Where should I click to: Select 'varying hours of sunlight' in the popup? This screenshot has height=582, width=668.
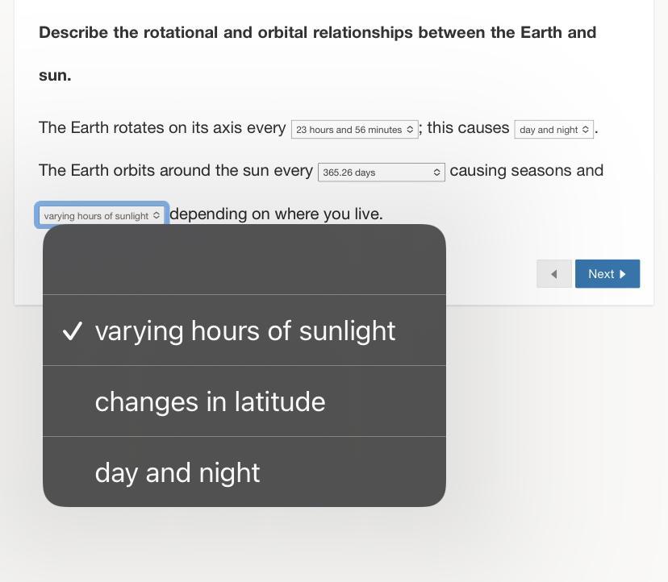[x=244, y=330]
